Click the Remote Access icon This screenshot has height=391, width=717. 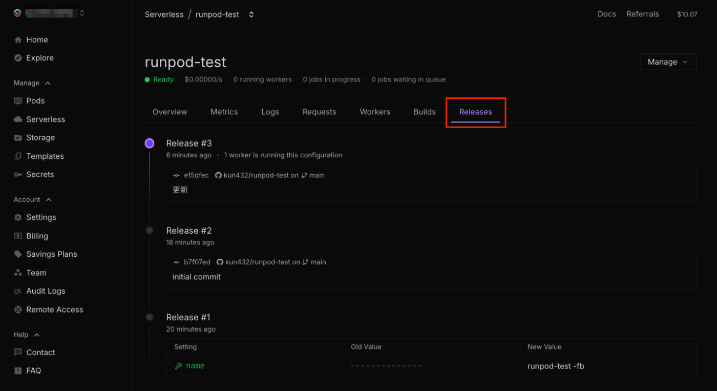pos(18,310)
